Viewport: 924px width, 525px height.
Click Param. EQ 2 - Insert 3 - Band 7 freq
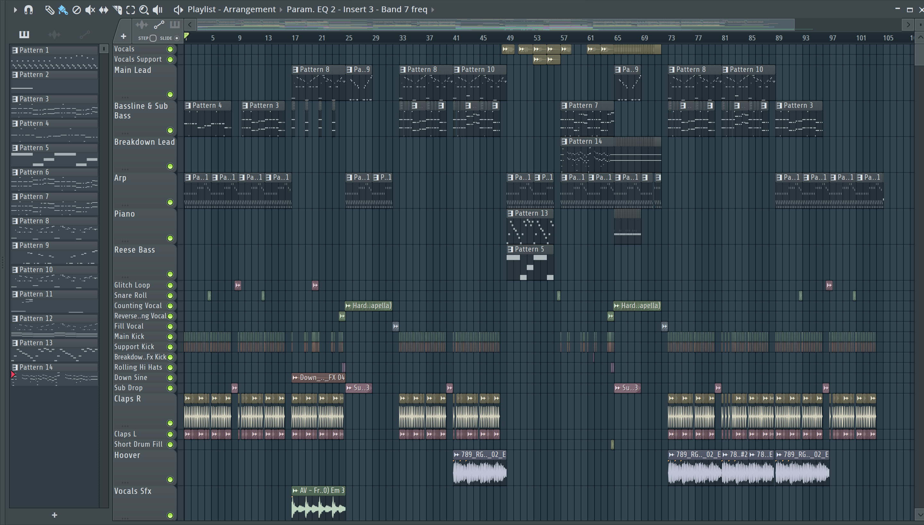pyautogui.click(x=357, y=9)
